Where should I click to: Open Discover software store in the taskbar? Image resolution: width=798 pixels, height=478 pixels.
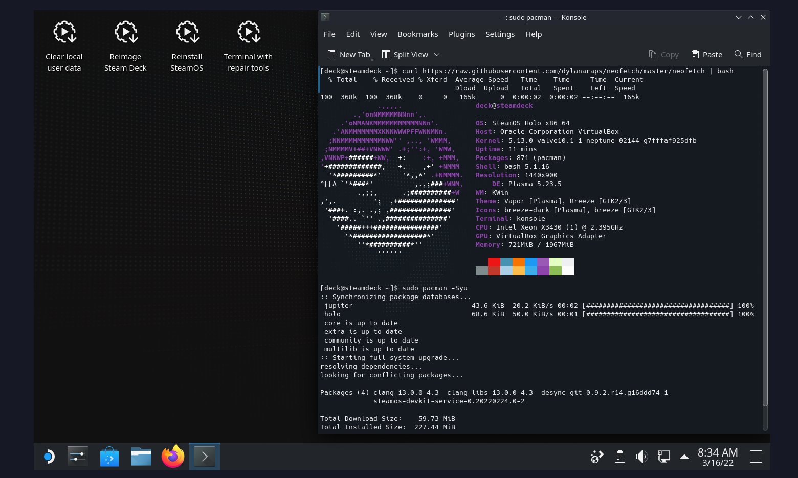coord(109,457)
